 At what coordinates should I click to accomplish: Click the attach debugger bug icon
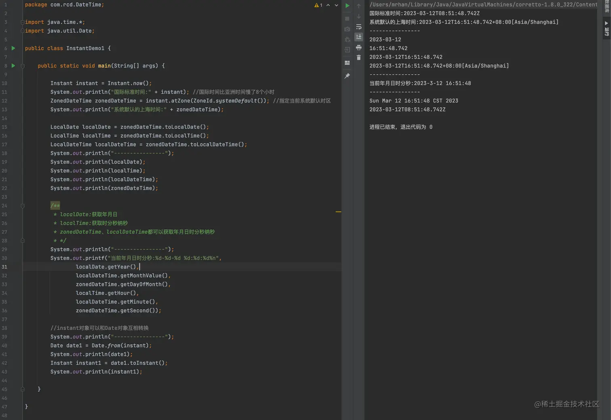point(347,40)
